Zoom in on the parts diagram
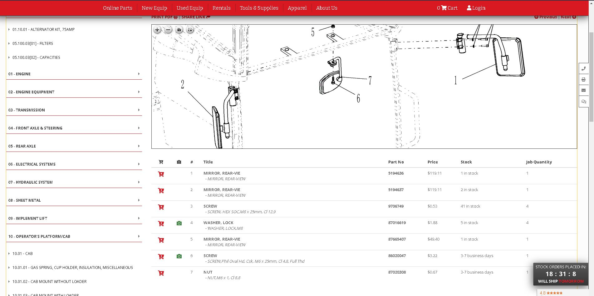This screenshot has height=296, width=594. (x=157, y=30)
